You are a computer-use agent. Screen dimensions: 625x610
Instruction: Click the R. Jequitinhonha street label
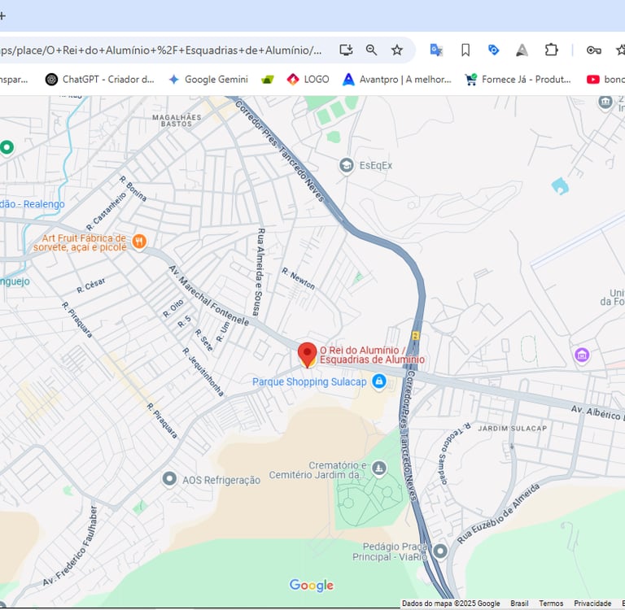click(x=203, y=373)
